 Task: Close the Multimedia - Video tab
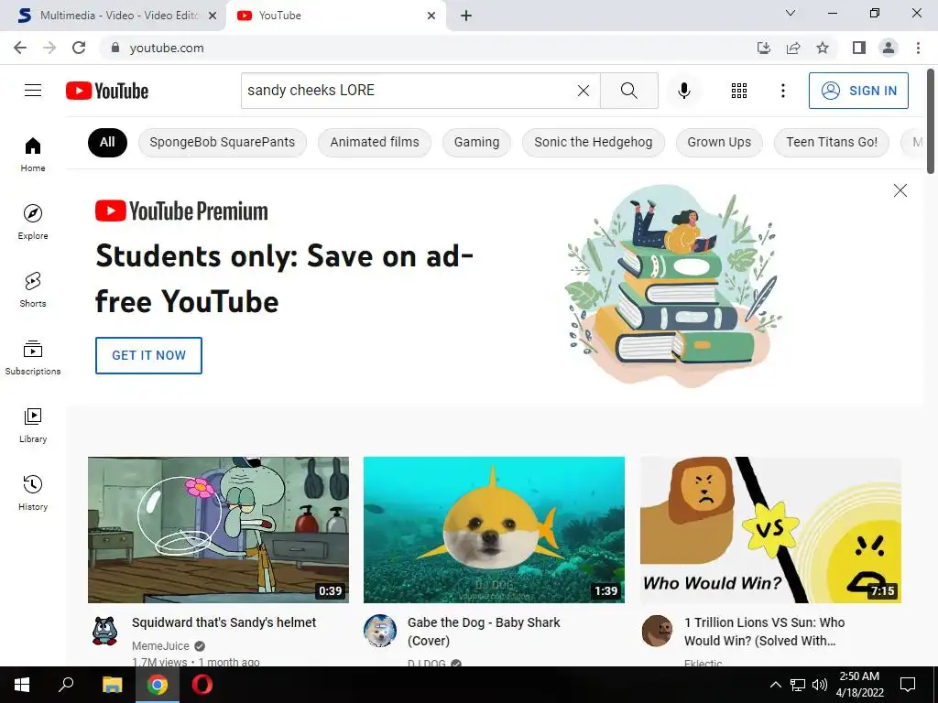[213, 16]
